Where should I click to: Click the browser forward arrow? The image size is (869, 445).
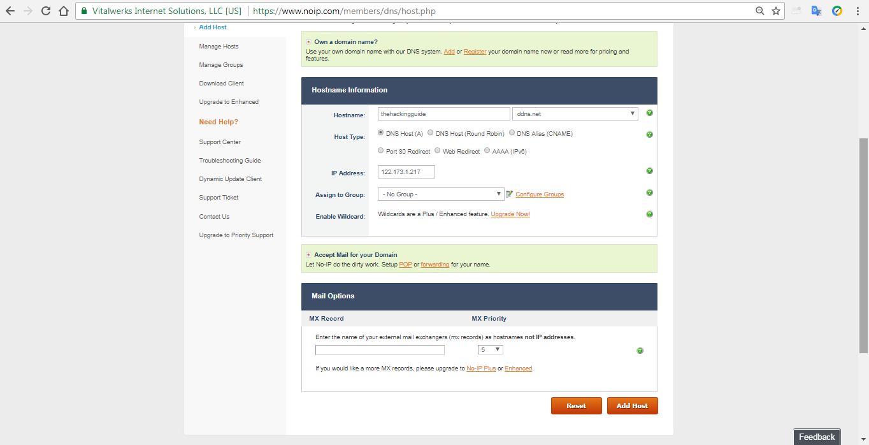tap(28, 11)
